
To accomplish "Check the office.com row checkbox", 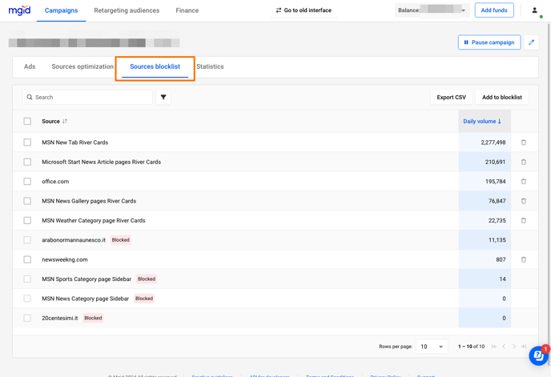I will click(27, 182).
